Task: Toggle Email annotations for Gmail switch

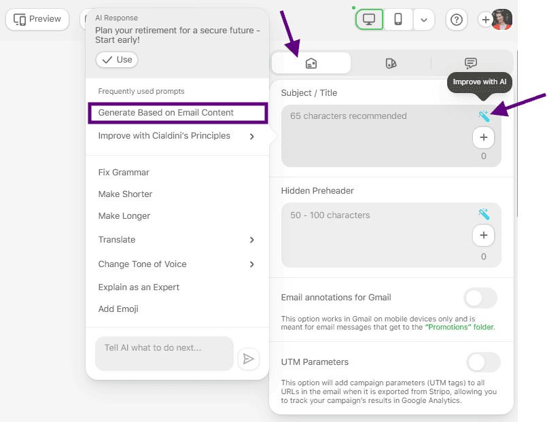Action: pos(480,298)
